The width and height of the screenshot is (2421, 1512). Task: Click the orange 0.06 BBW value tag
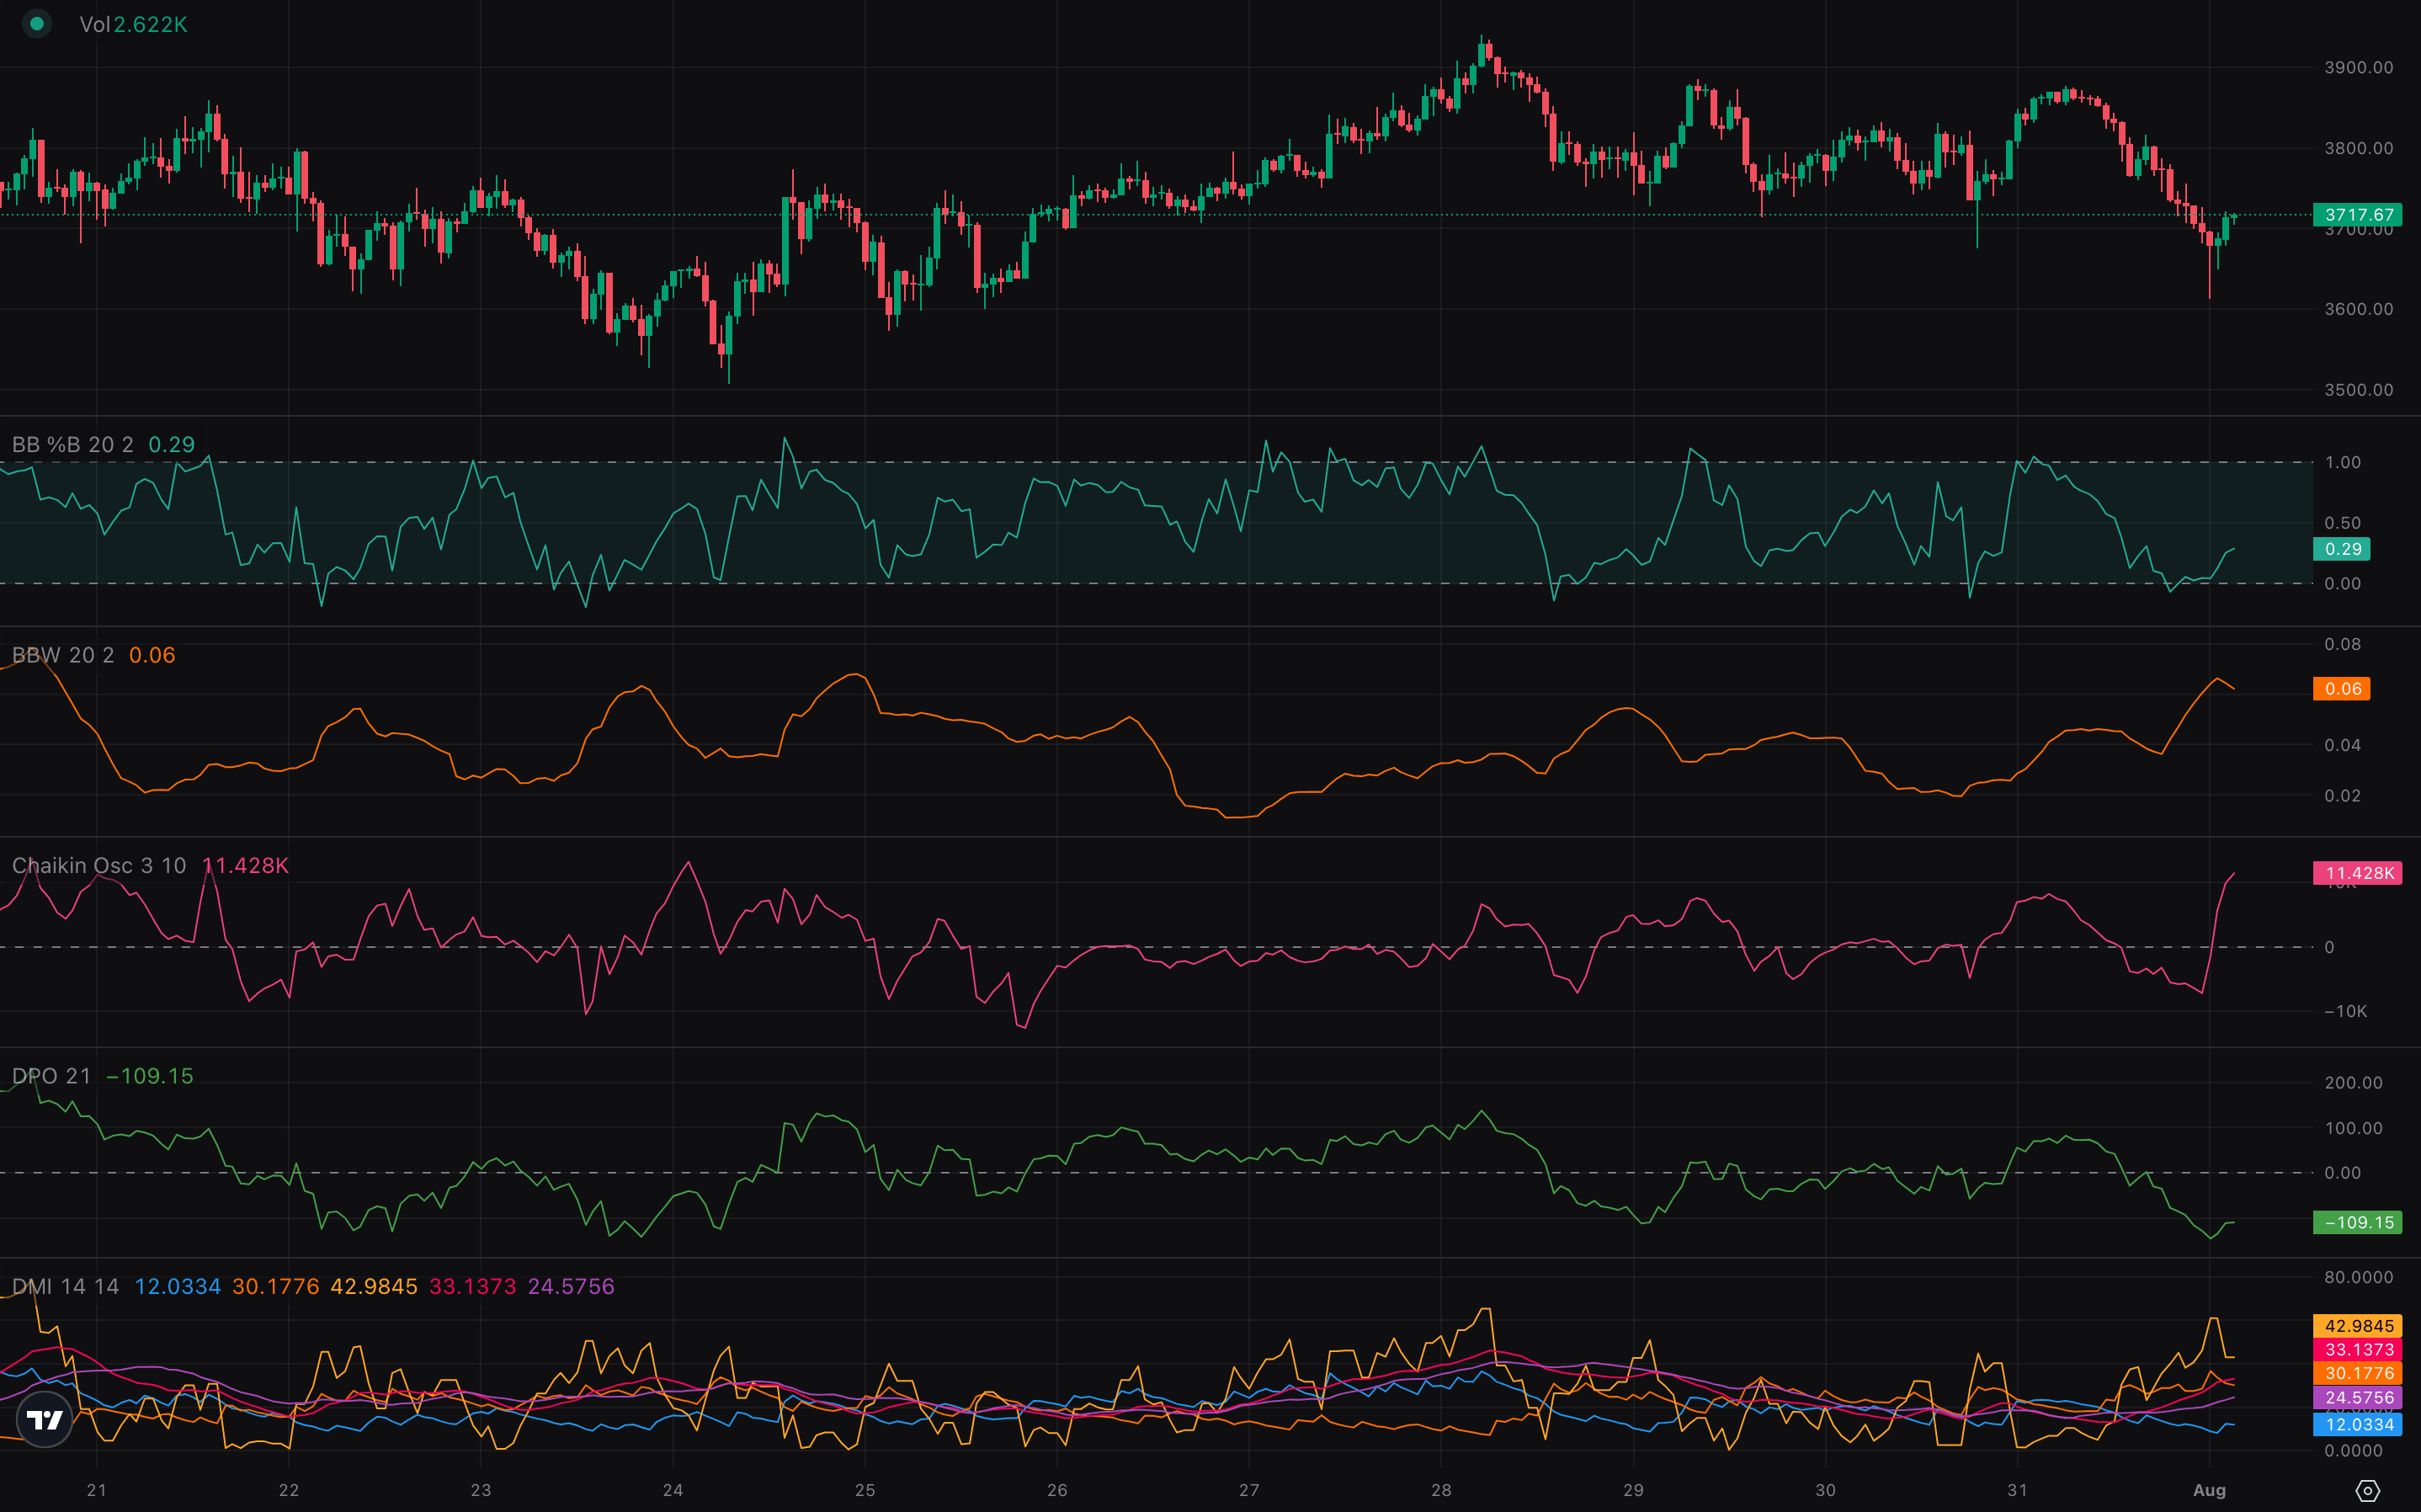pos(2342,689)
